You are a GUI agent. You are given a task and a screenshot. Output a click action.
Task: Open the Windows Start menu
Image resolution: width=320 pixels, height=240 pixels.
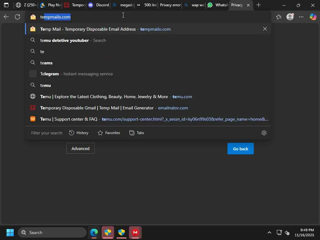click(10, 232)
